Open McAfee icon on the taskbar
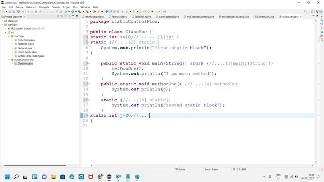Viewport: 324px width, 182px height. pyautogui.click(x=91, y=177)
